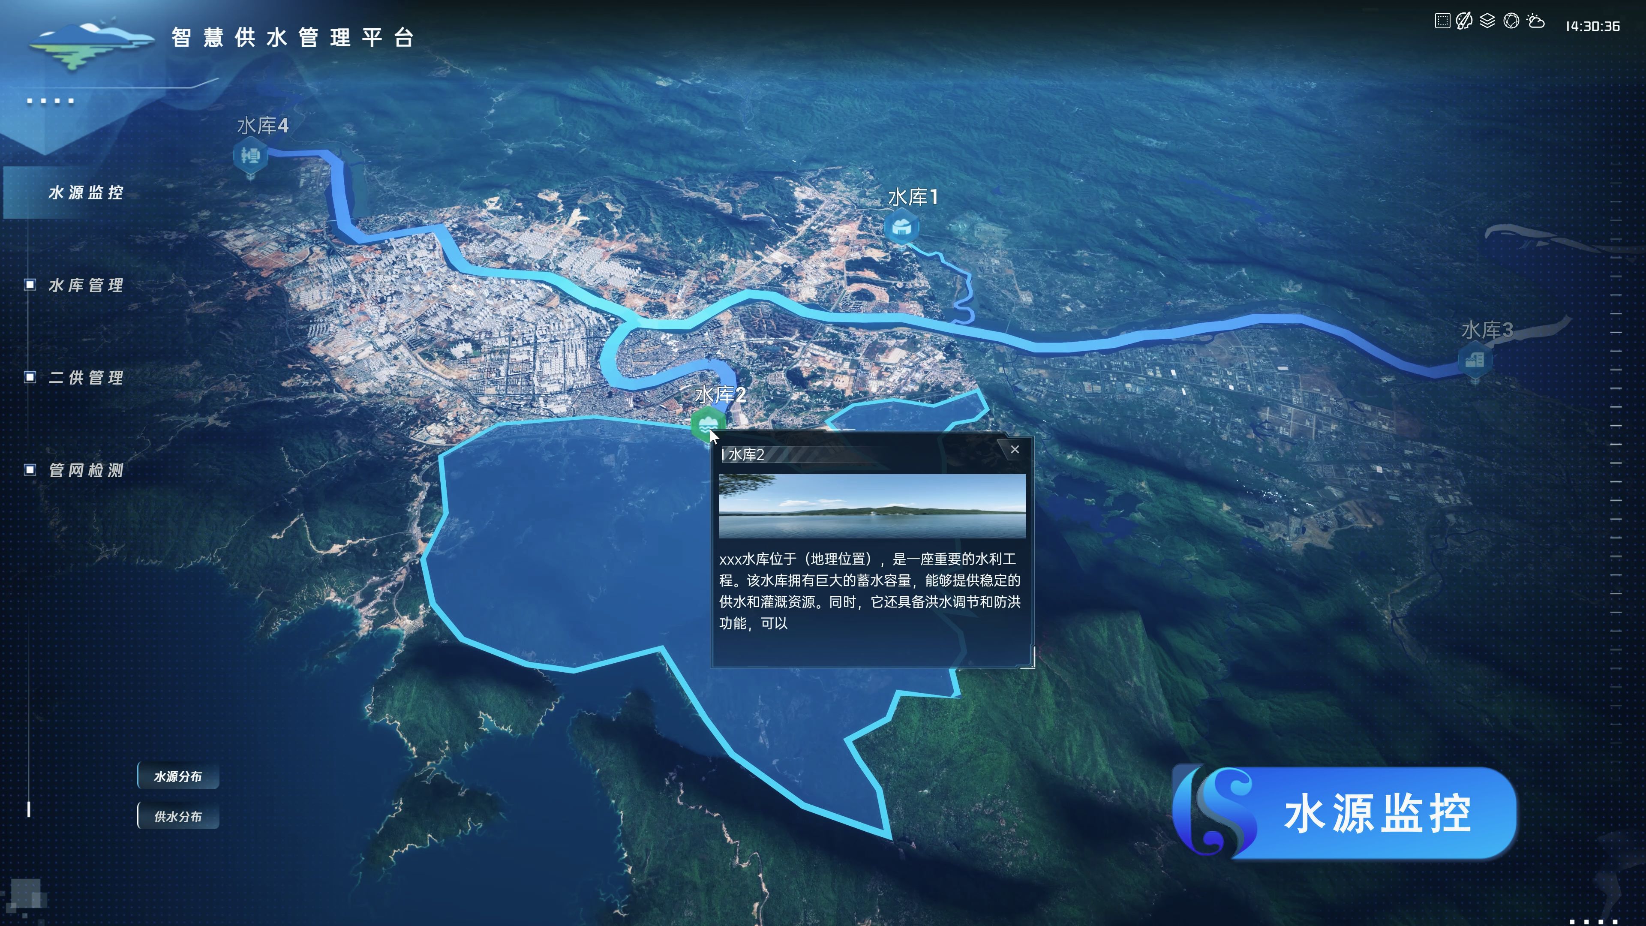1646x926 pixels.
Task: Click the reservoir photo in the popup
Action: 872,506
